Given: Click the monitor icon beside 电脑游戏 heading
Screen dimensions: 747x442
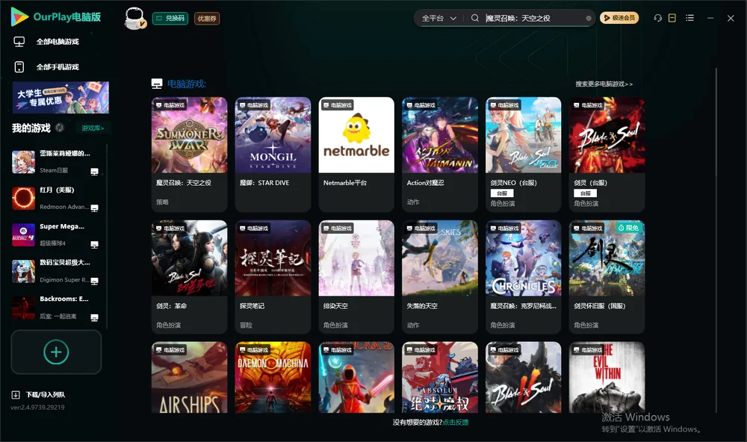Looking at the screenshot, I should coord(157,84).
